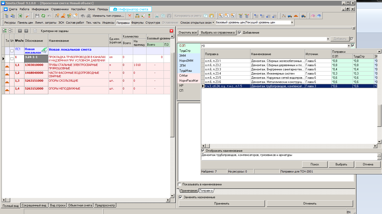Click the paste clipboard icon after copy icon

tap(169, 16)
